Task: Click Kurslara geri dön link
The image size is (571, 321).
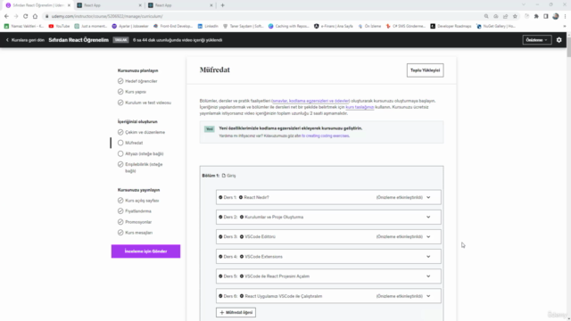Action: coord(25,40)
